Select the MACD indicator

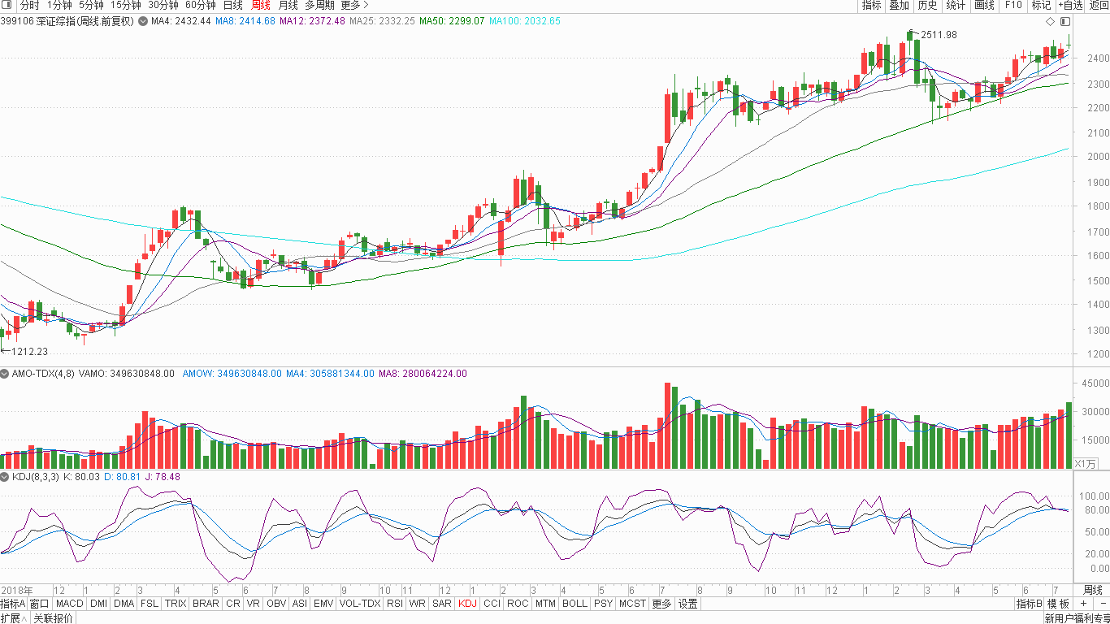[x=70, y=604]
